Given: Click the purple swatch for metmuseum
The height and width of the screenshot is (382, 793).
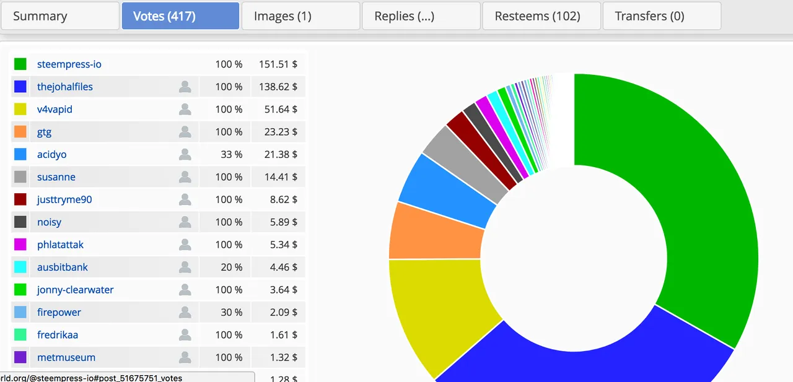Looking at the screenshot, I should pyautogui.click(x=20, y=358).
